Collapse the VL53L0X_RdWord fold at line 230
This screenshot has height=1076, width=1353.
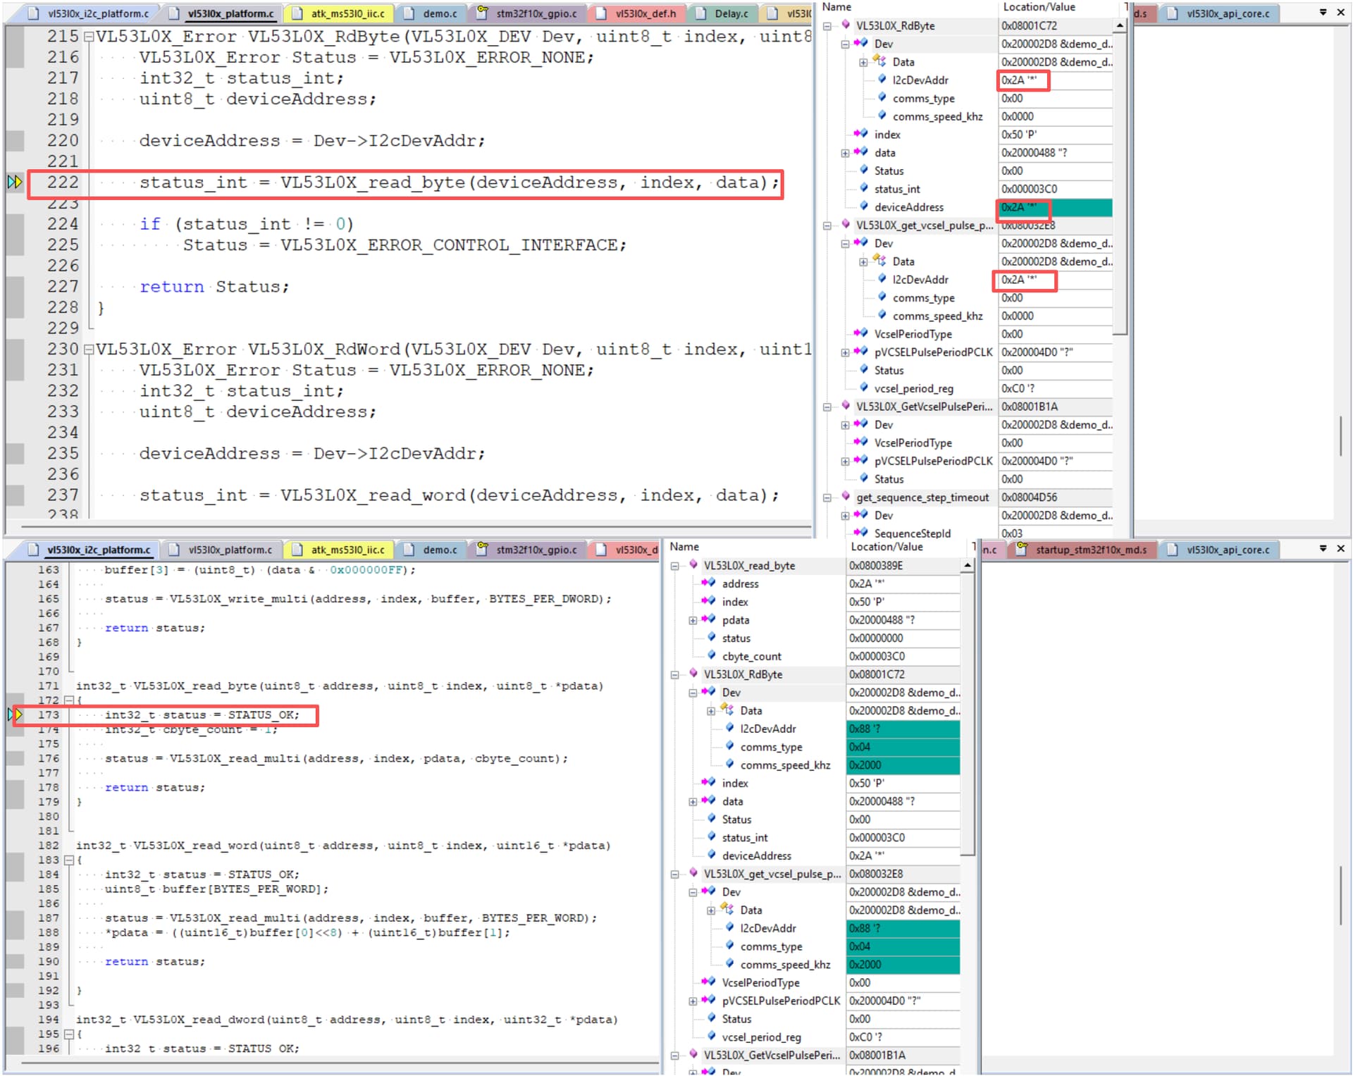[x=89, y=350]
